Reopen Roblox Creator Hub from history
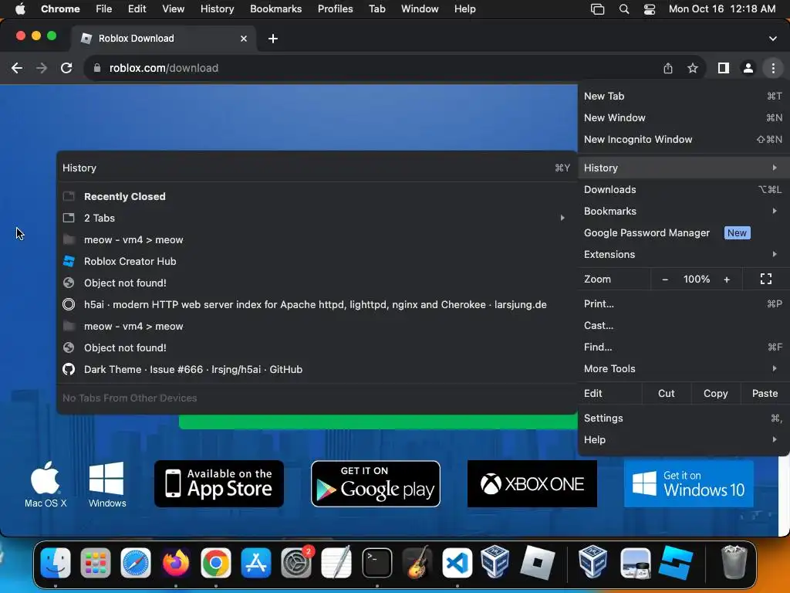 pyautogui.click(x=316, y=261)
